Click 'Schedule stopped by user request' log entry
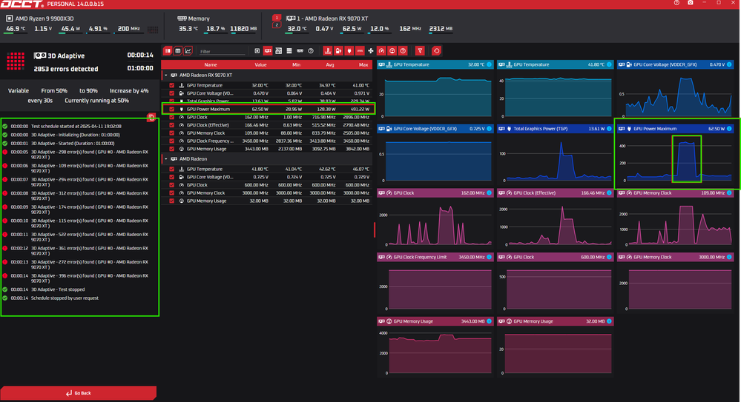This screenshot has width=741, height=402. [x=65, y=298]
